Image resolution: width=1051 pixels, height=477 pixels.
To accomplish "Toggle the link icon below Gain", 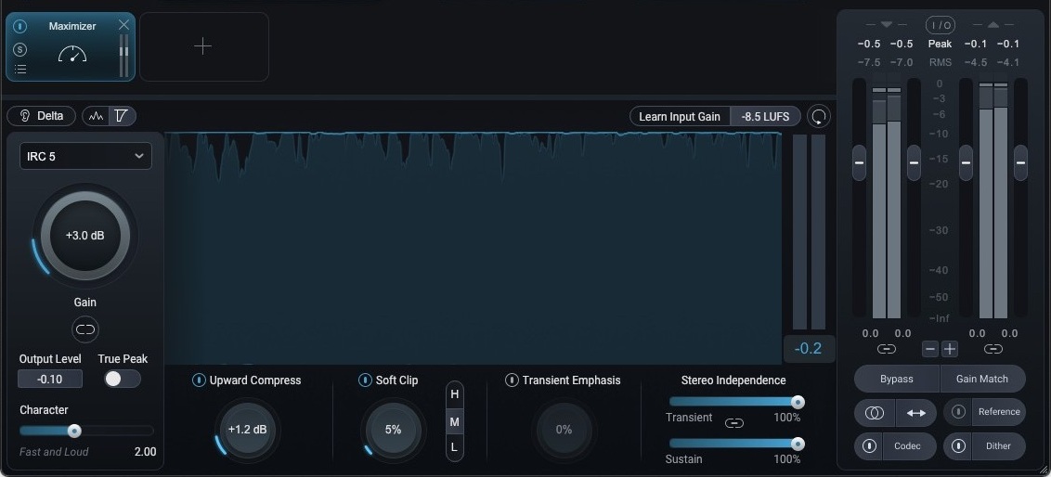I will [85, 329].
